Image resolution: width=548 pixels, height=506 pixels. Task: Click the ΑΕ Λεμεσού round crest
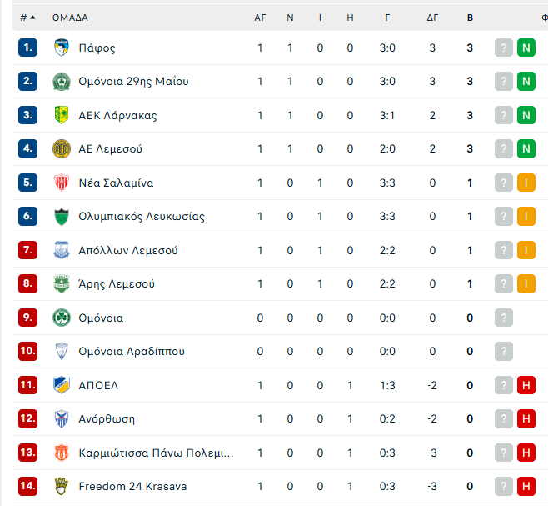tap(62, 148)
